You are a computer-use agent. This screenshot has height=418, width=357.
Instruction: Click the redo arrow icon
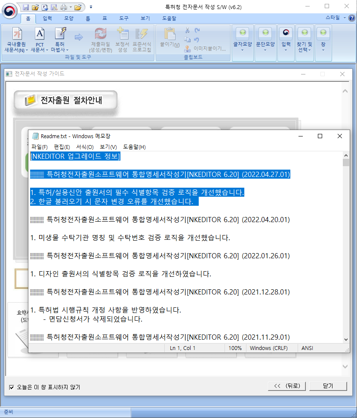click(x=197, y=31)
